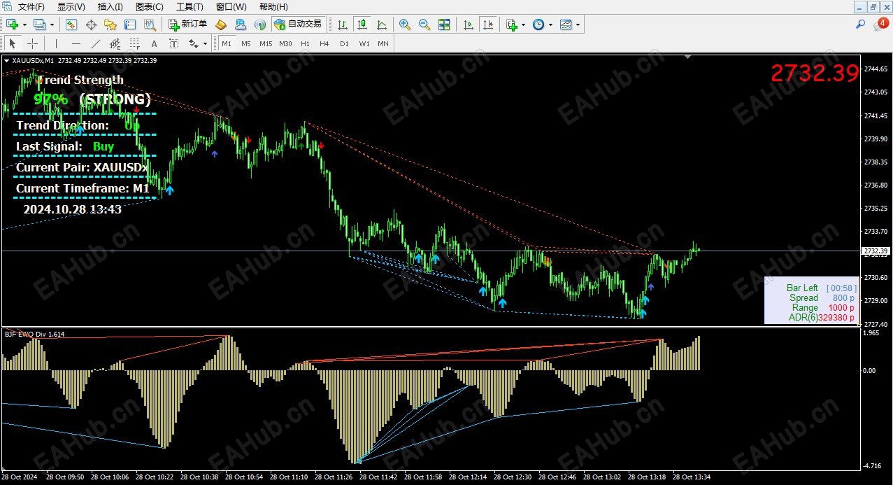Select the MN timeframe button
The image size is (893, 485).
coord(383,43)
